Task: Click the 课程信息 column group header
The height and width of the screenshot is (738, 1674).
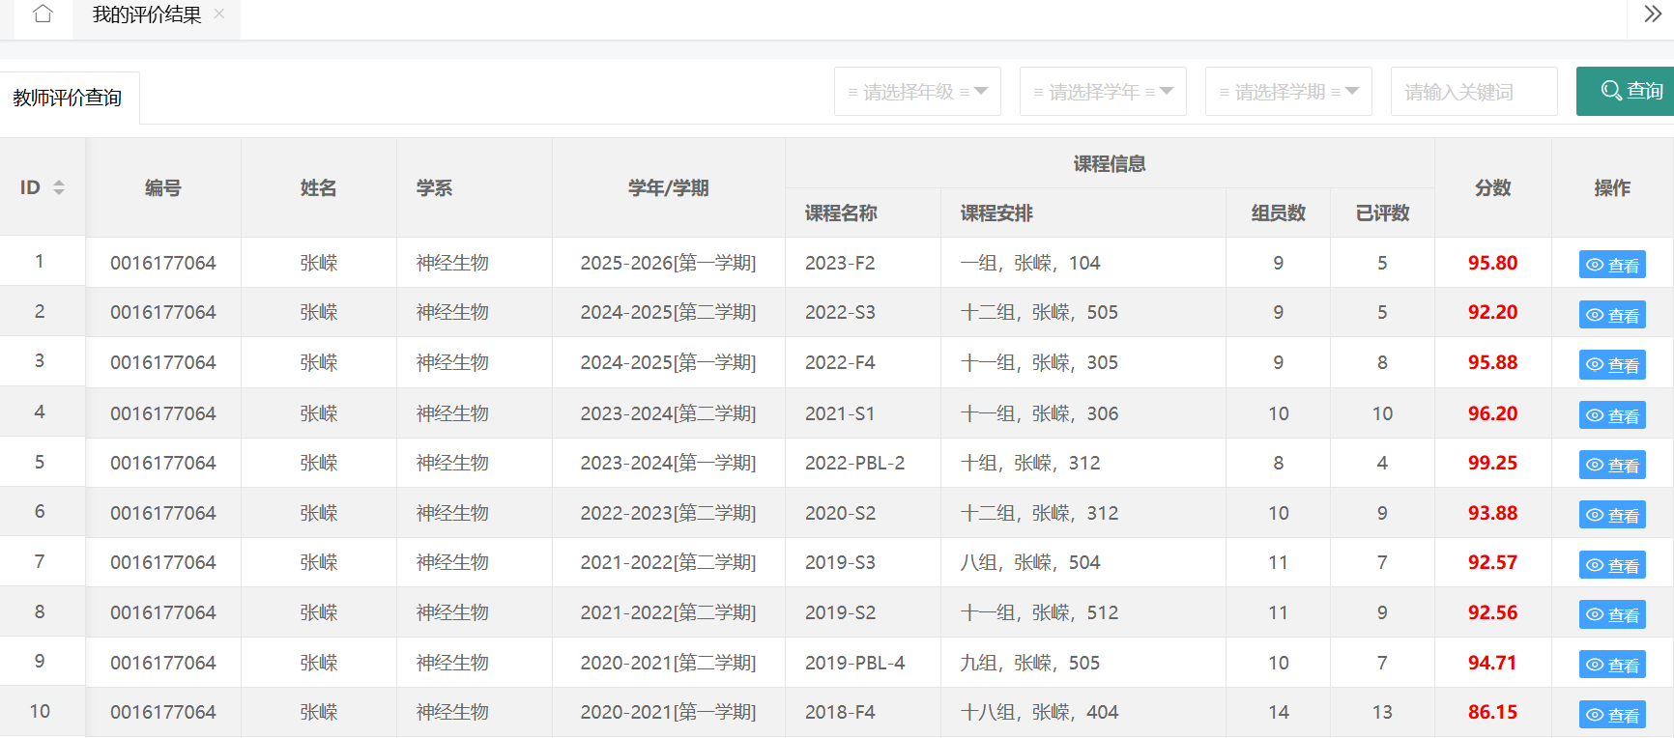Action: 1110,163
